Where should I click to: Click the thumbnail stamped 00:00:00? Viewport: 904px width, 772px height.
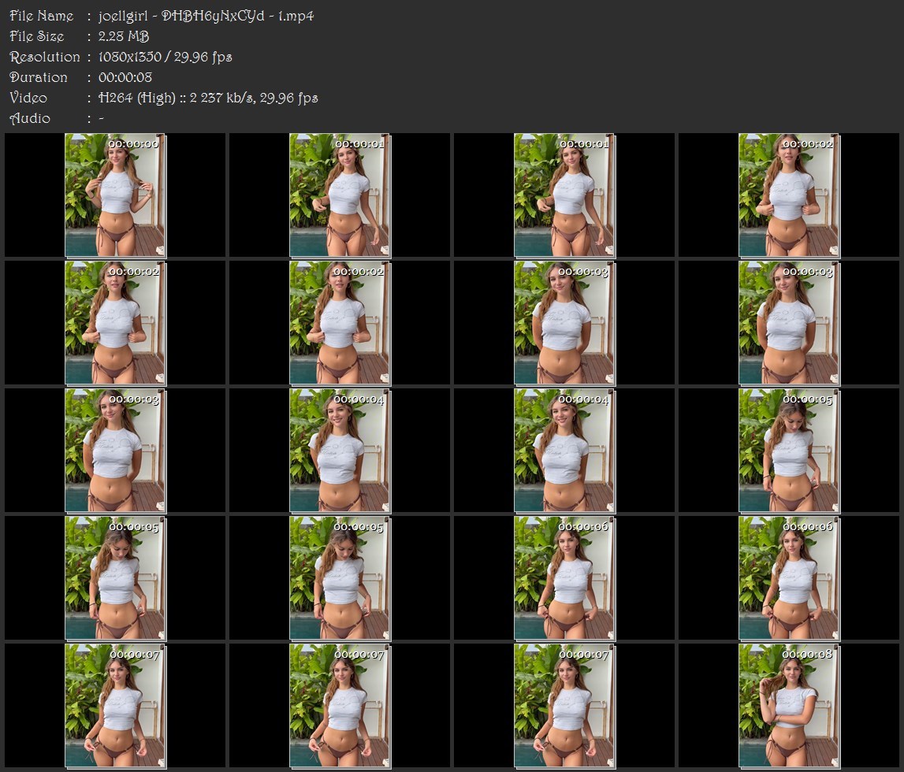coord(115,195)
